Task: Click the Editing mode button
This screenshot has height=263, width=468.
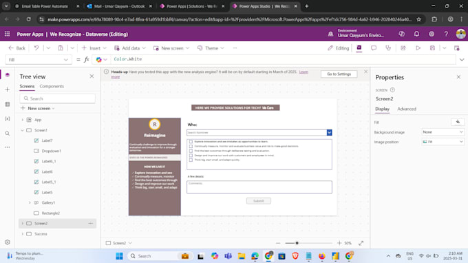Action: coord(338,48)
